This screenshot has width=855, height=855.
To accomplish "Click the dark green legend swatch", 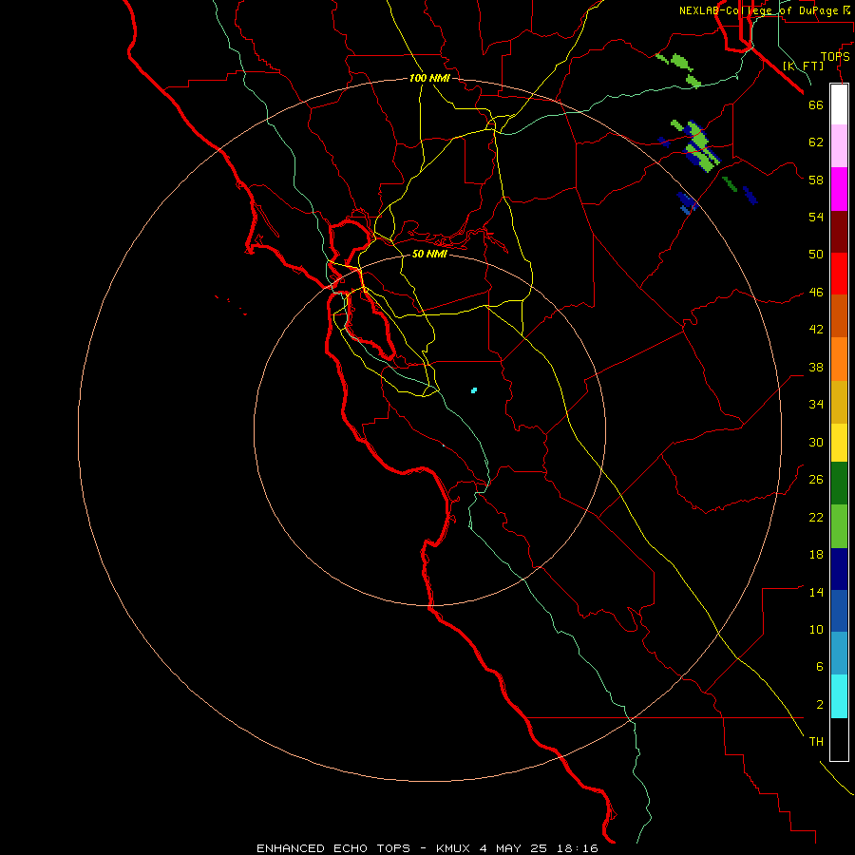I will [839, 484].
